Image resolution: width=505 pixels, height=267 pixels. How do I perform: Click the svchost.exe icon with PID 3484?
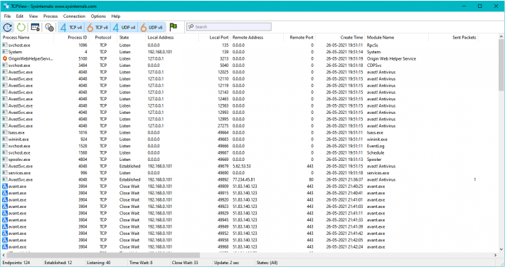tap(4, 66)
